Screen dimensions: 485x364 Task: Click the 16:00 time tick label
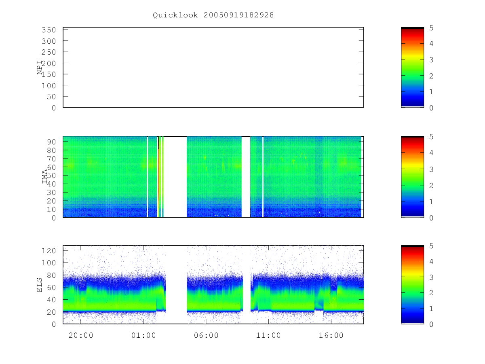point(331,335)
